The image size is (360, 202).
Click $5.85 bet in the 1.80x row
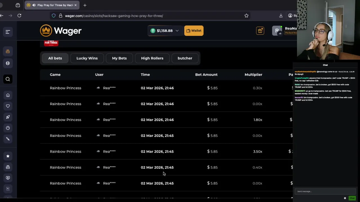pyautogui.click(x=212, y=120)
